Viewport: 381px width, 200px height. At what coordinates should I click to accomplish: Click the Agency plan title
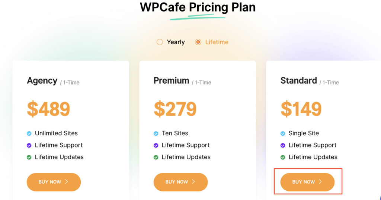(x=42, y=81)
